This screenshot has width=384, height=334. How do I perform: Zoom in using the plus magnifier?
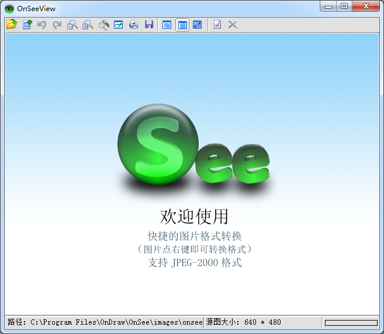(88, 25)
